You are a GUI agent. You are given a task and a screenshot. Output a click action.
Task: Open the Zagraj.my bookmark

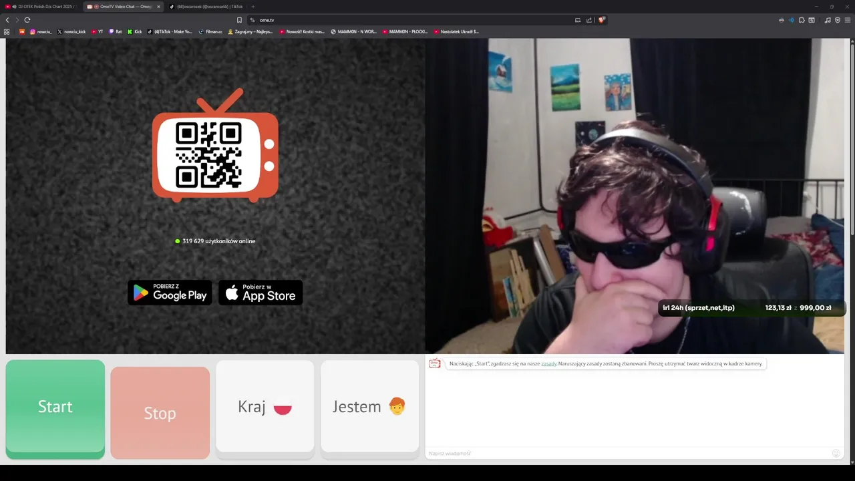[250, 31]
